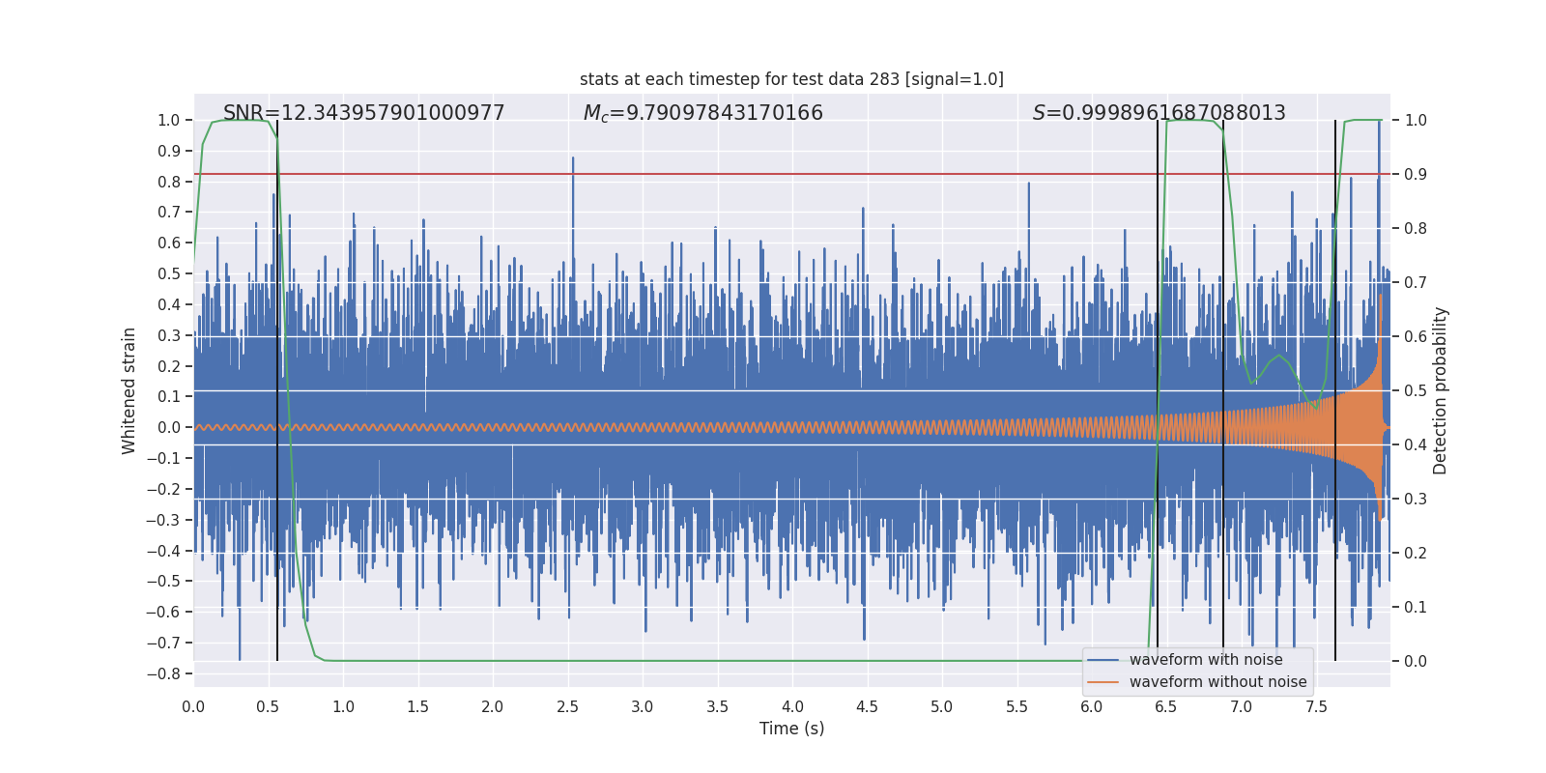Select the 0.3 tick on the Detection probability axis

pos(1416,499)
